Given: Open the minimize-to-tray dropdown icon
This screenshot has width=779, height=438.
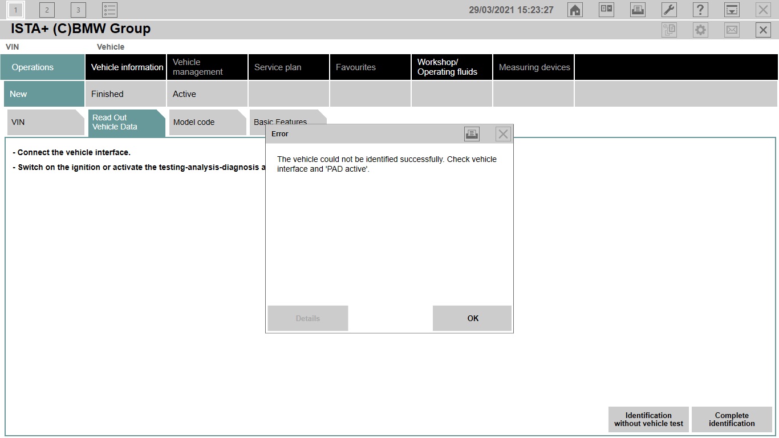Looking at the screenshot, I should [732, 10].
